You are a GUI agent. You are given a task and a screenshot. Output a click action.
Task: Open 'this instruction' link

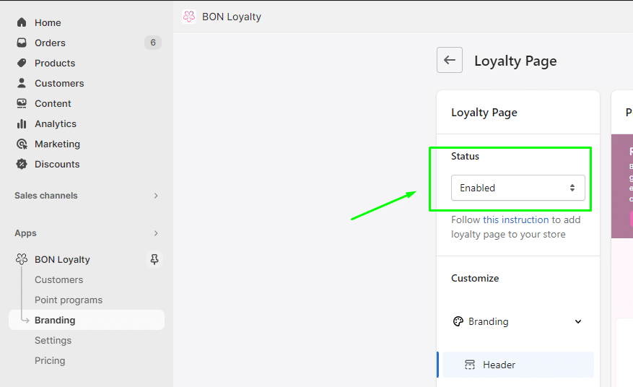click(515, 219)
